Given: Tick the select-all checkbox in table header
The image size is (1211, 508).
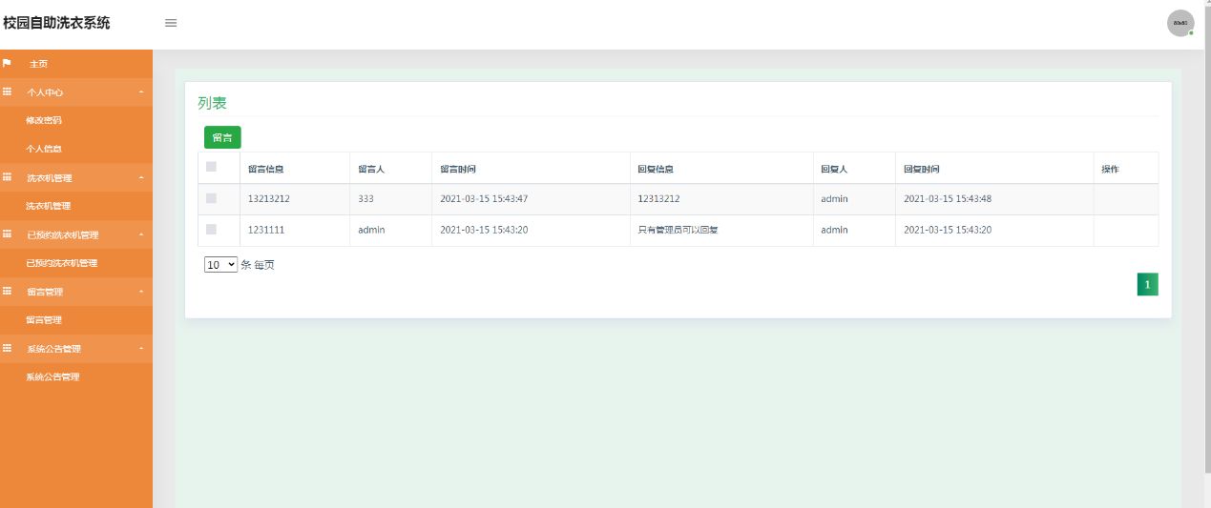Looking at the screenshot, I should click(x=212, y=167).
